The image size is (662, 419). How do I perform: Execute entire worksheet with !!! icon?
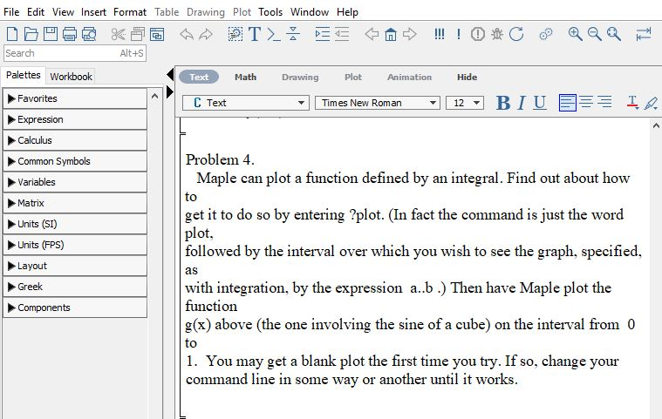440,34
